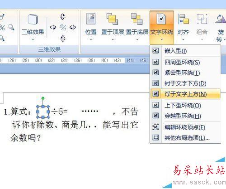
Task: Expand the 组合 dropdown arrow
Action: click(202, 39)
